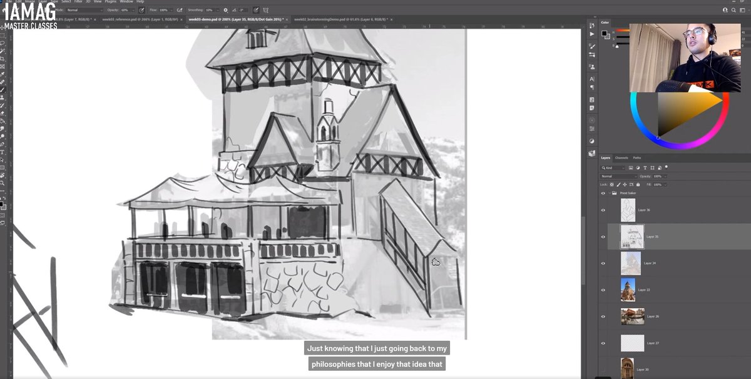Open the Notes panel icon

click(592, 108)
